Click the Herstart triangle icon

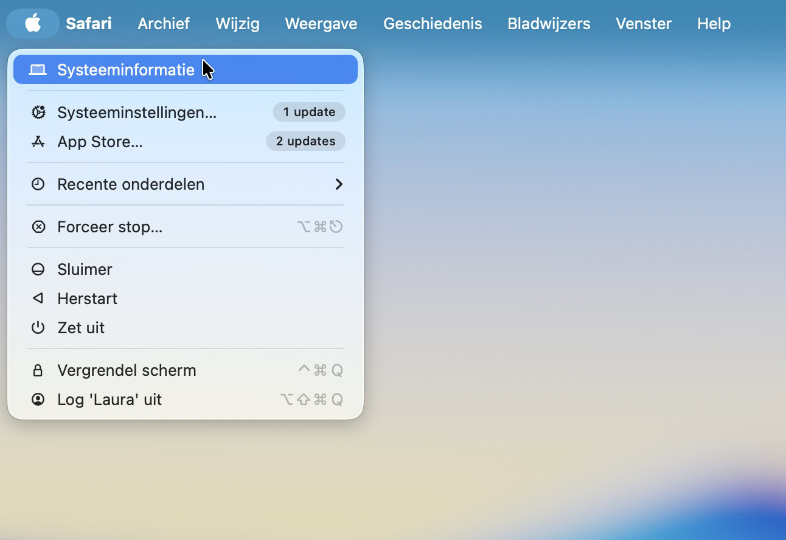pyautogui.click(x=38, y=299)
